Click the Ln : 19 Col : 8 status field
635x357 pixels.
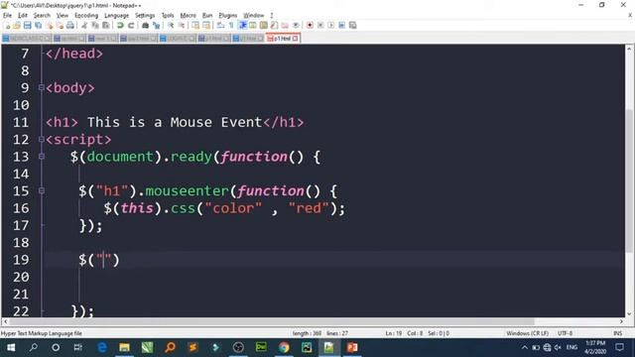[x=404, y=333]
